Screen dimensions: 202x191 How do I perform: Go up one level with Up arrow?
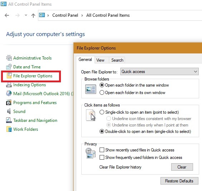(33, 16)
